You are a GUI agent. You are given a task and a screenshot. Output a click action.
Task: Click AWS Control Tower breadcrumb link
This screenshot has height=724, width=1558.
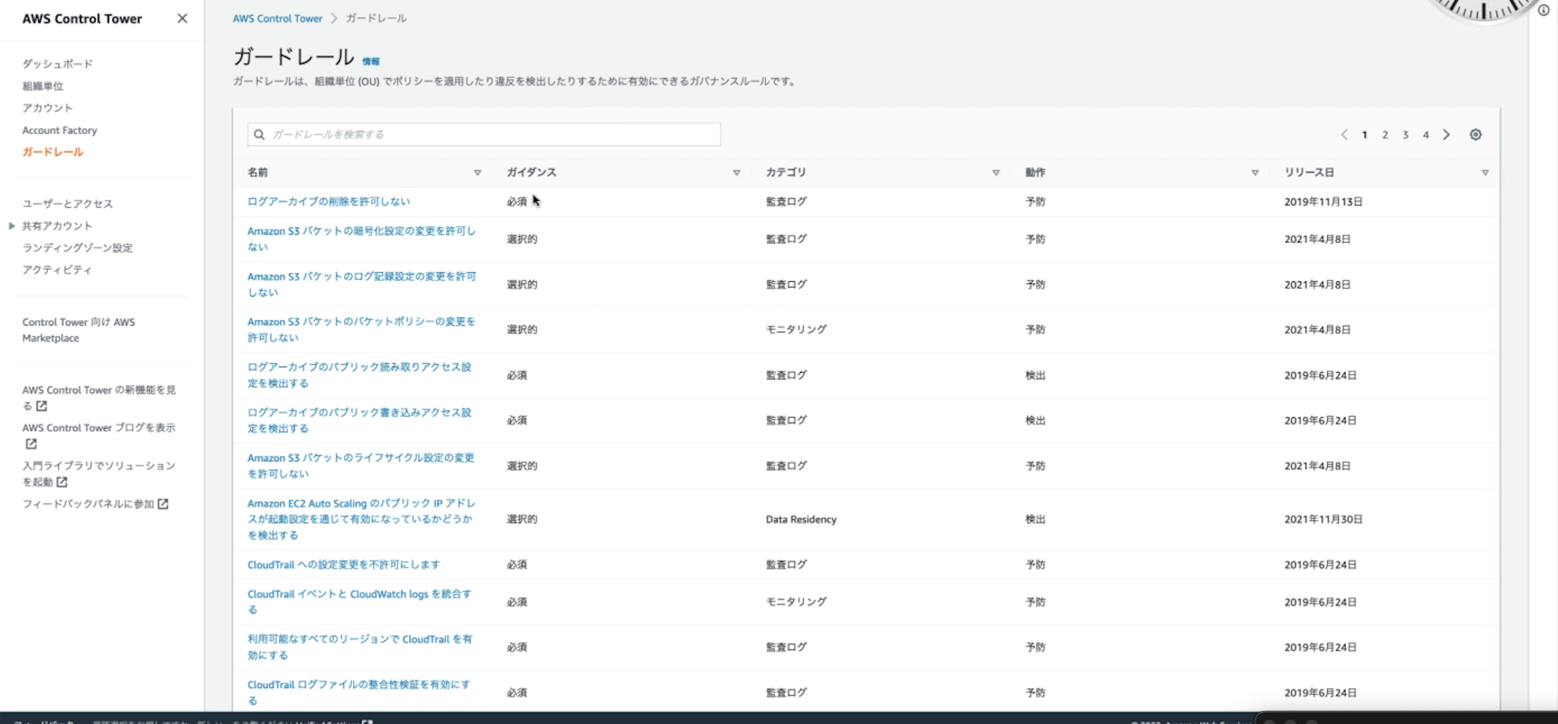(x=277, y=19)
